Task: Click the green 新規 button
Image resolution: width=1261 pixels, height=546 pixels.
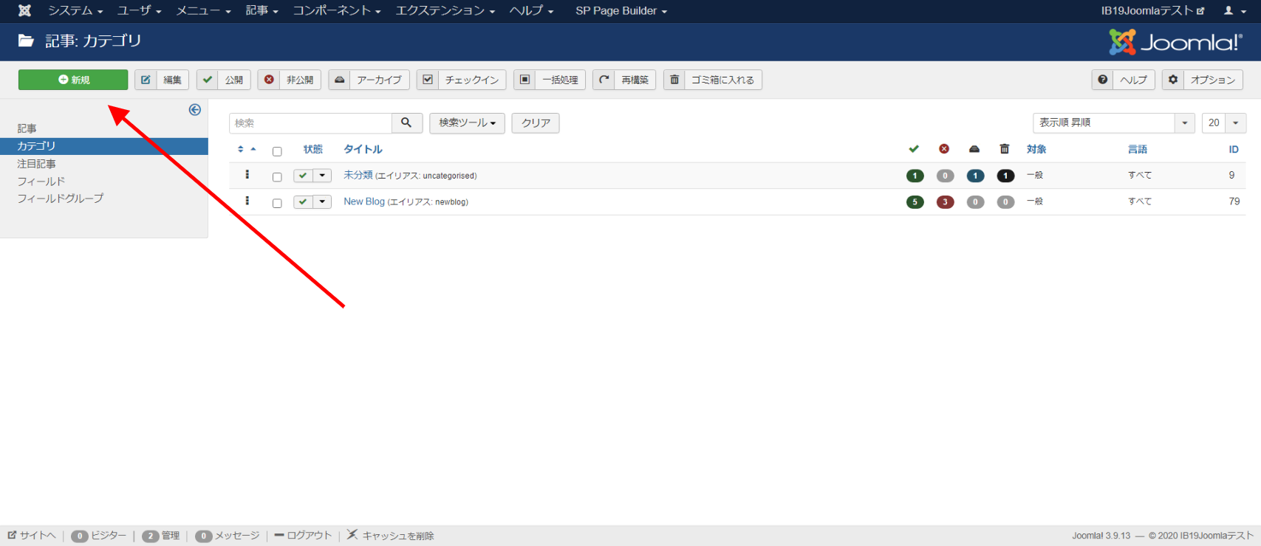Action: 73,80
